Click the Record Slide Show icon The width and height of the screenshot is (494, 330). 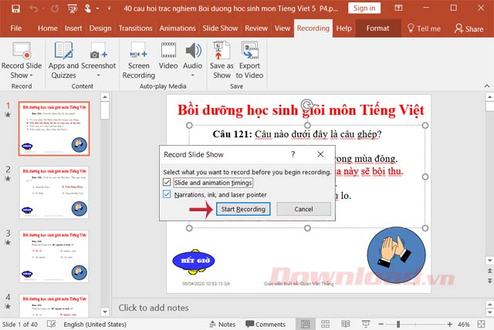[22, 51]
